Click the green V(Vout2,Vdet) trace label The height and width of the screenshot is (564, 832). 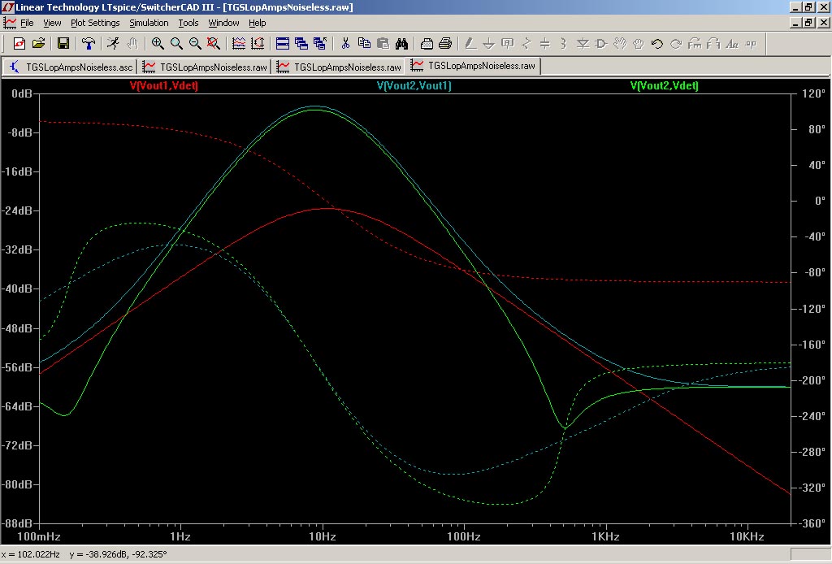click(x=665, y=85)
